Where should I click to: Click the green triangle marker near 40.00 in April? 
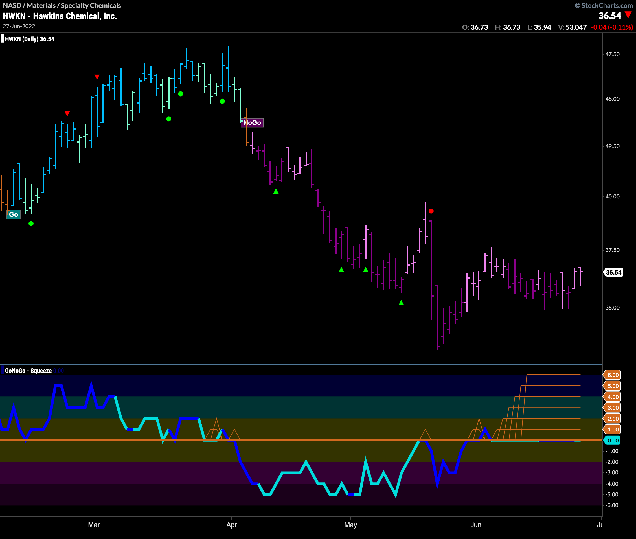click(x=276, y=191)
